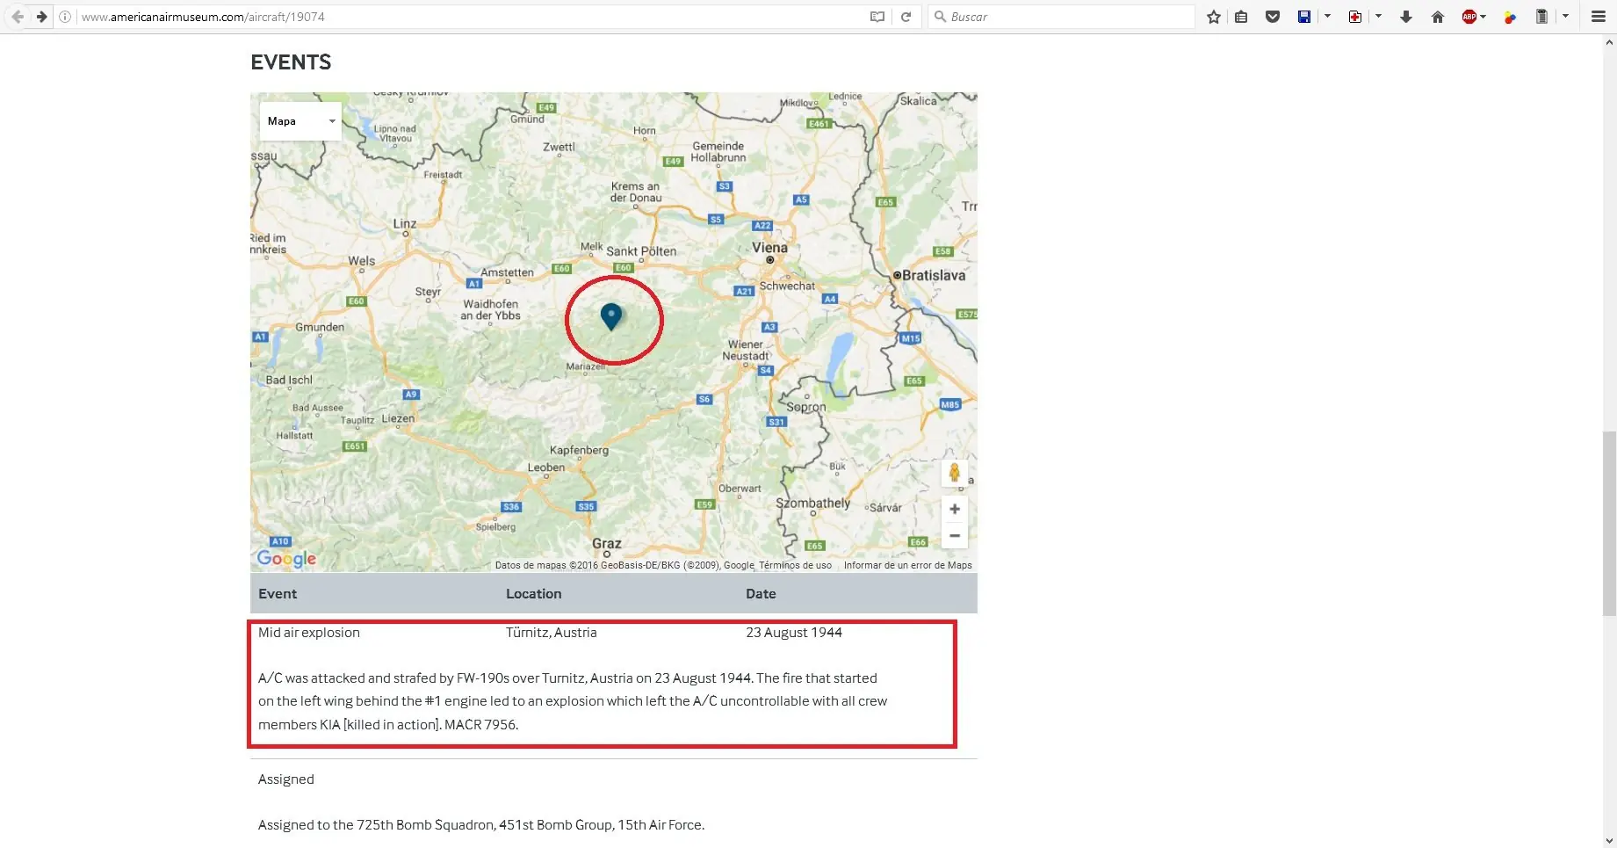Reload the current page

click(906, 17)
